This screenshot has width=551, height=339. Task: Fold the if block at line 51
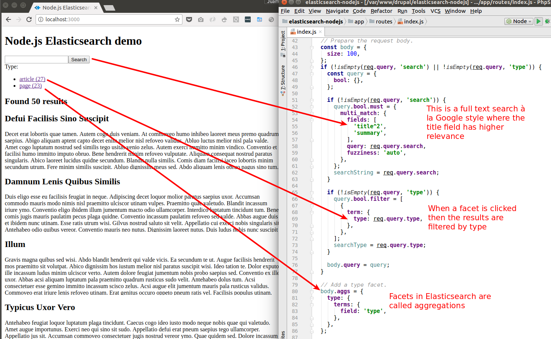tap(312, 100)
